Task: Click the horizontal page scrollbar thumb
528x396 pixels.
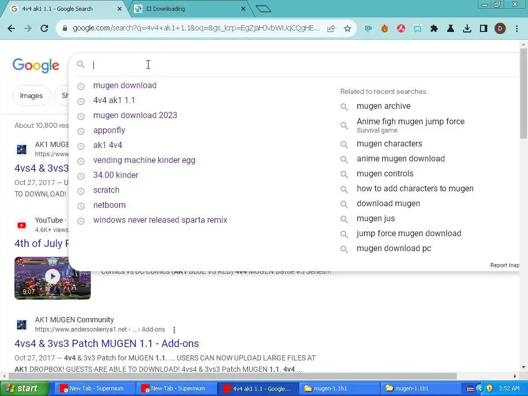Action: (x=233, y=376)
